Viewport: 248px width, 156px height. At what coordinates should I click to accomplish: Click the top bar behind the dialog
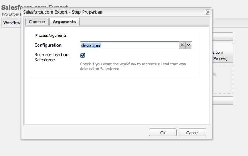(x=224, y=36)
